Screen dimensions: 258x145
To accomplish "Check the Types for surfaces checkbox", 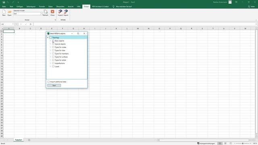I will click(x=53, y=57).
